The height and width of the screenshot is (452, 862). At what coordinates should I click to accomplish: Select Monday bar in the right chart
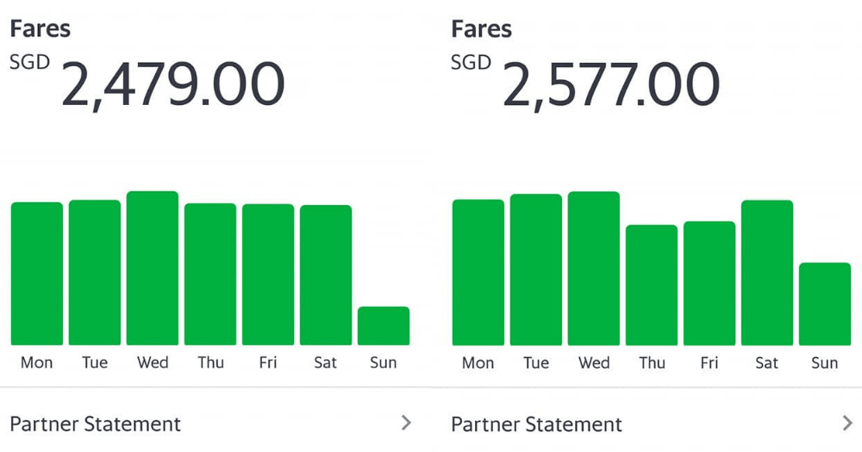478,273
